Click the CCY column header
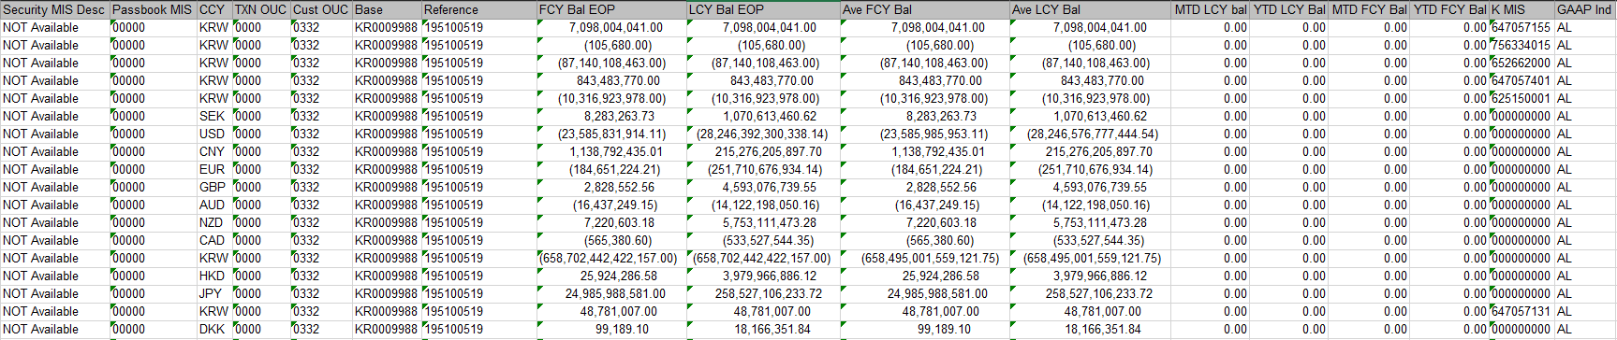 (x=213, y=9)
